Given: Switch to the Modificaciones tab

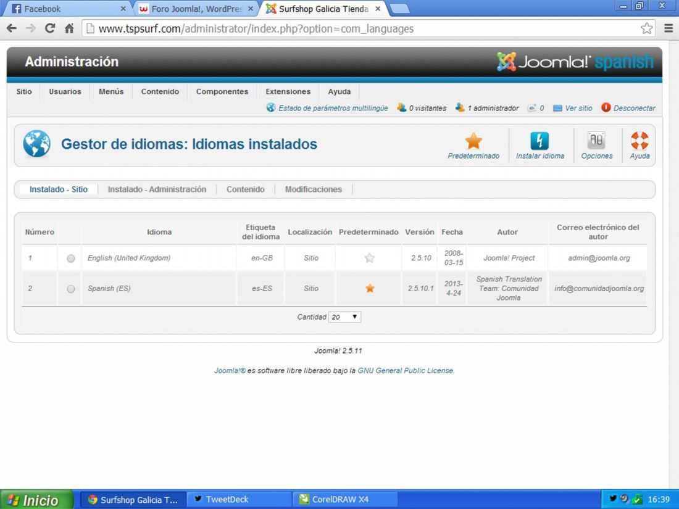Looking at the screenshot, I should click(x=313, y=189).
